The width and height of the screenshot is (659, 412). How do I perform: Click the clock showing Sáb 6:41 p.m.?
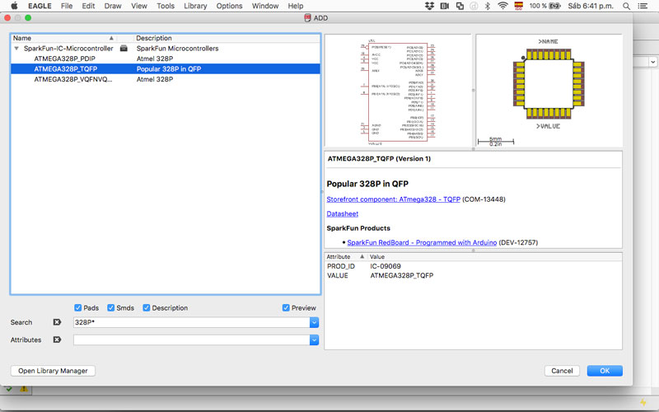point(591,6)
